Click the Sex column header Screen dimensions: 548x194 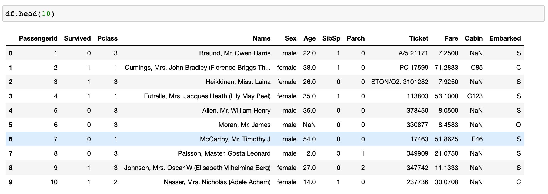click(290, 38)
